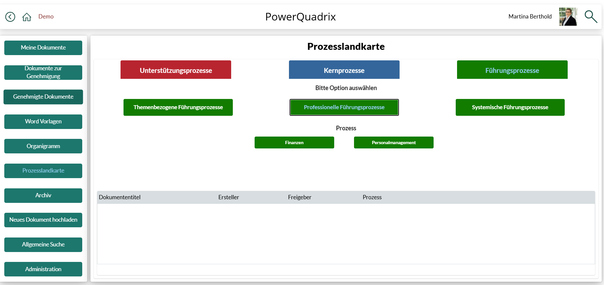Select the red Unterstützungsprozesse category
The width and height of the screenshot is (604, 285).
click(x=176, y=70)
